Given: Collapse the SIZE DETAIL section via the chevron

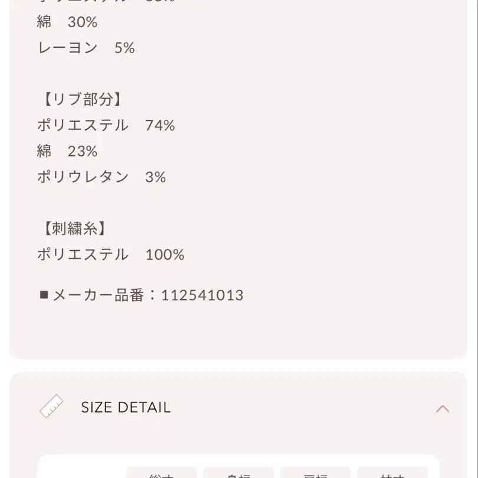Looking at the screenshot, I should (x=442, y=407).
